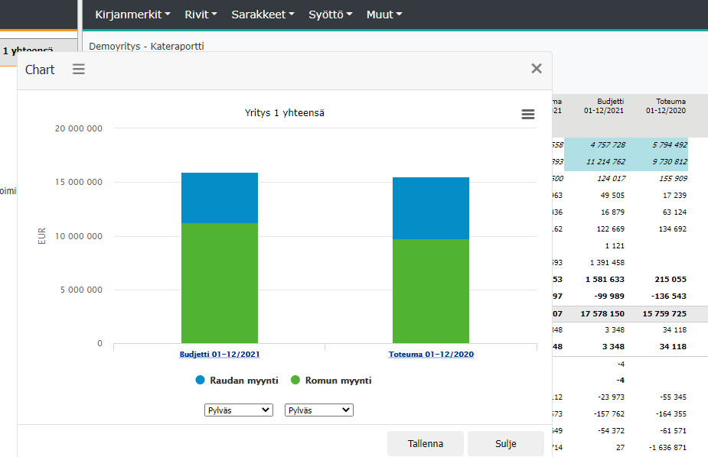Click the Tallenna button
708x457 pixels.
[x=425, y=443]
